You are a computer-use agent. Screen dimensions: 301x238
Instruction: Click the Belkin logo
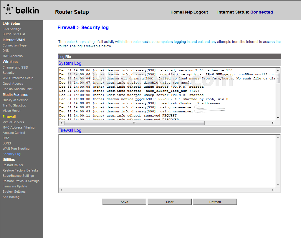[x=21, y=10]
